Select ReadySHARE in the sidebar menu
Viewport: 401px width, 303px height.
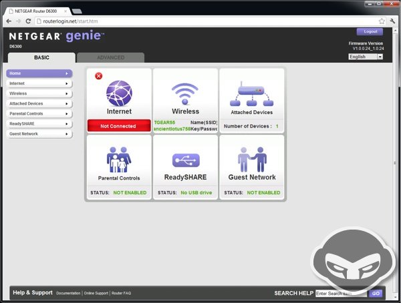(39, 123)
